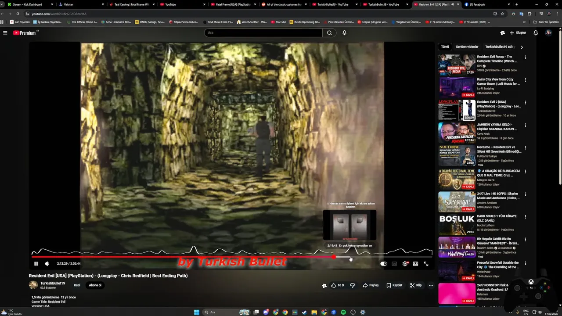This screenshot has height=316, width=562.
Task: Open options for the Resident Evil 2 longplay
Action: point(525,102)
